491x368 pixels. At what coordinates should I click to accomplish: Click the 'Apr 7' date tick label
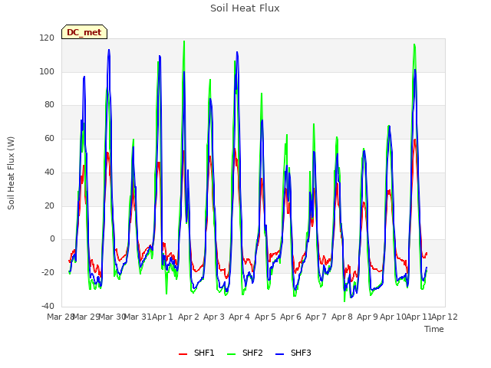[x=316, y=317]
